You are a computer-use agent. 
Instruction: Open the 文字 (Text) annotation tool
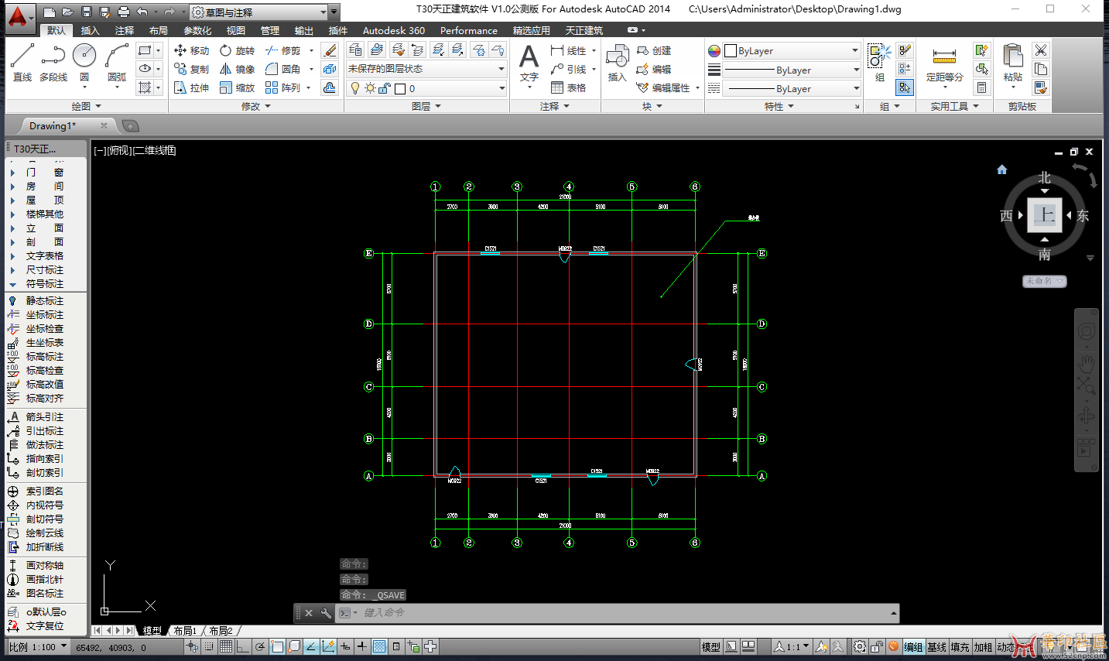pos(529,63)
